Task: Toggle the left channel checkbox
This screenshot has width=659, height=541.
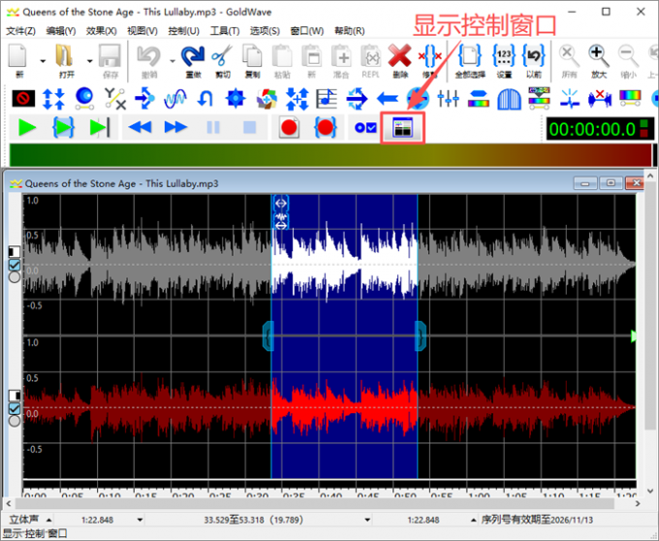Action: [x=15, y=265]
